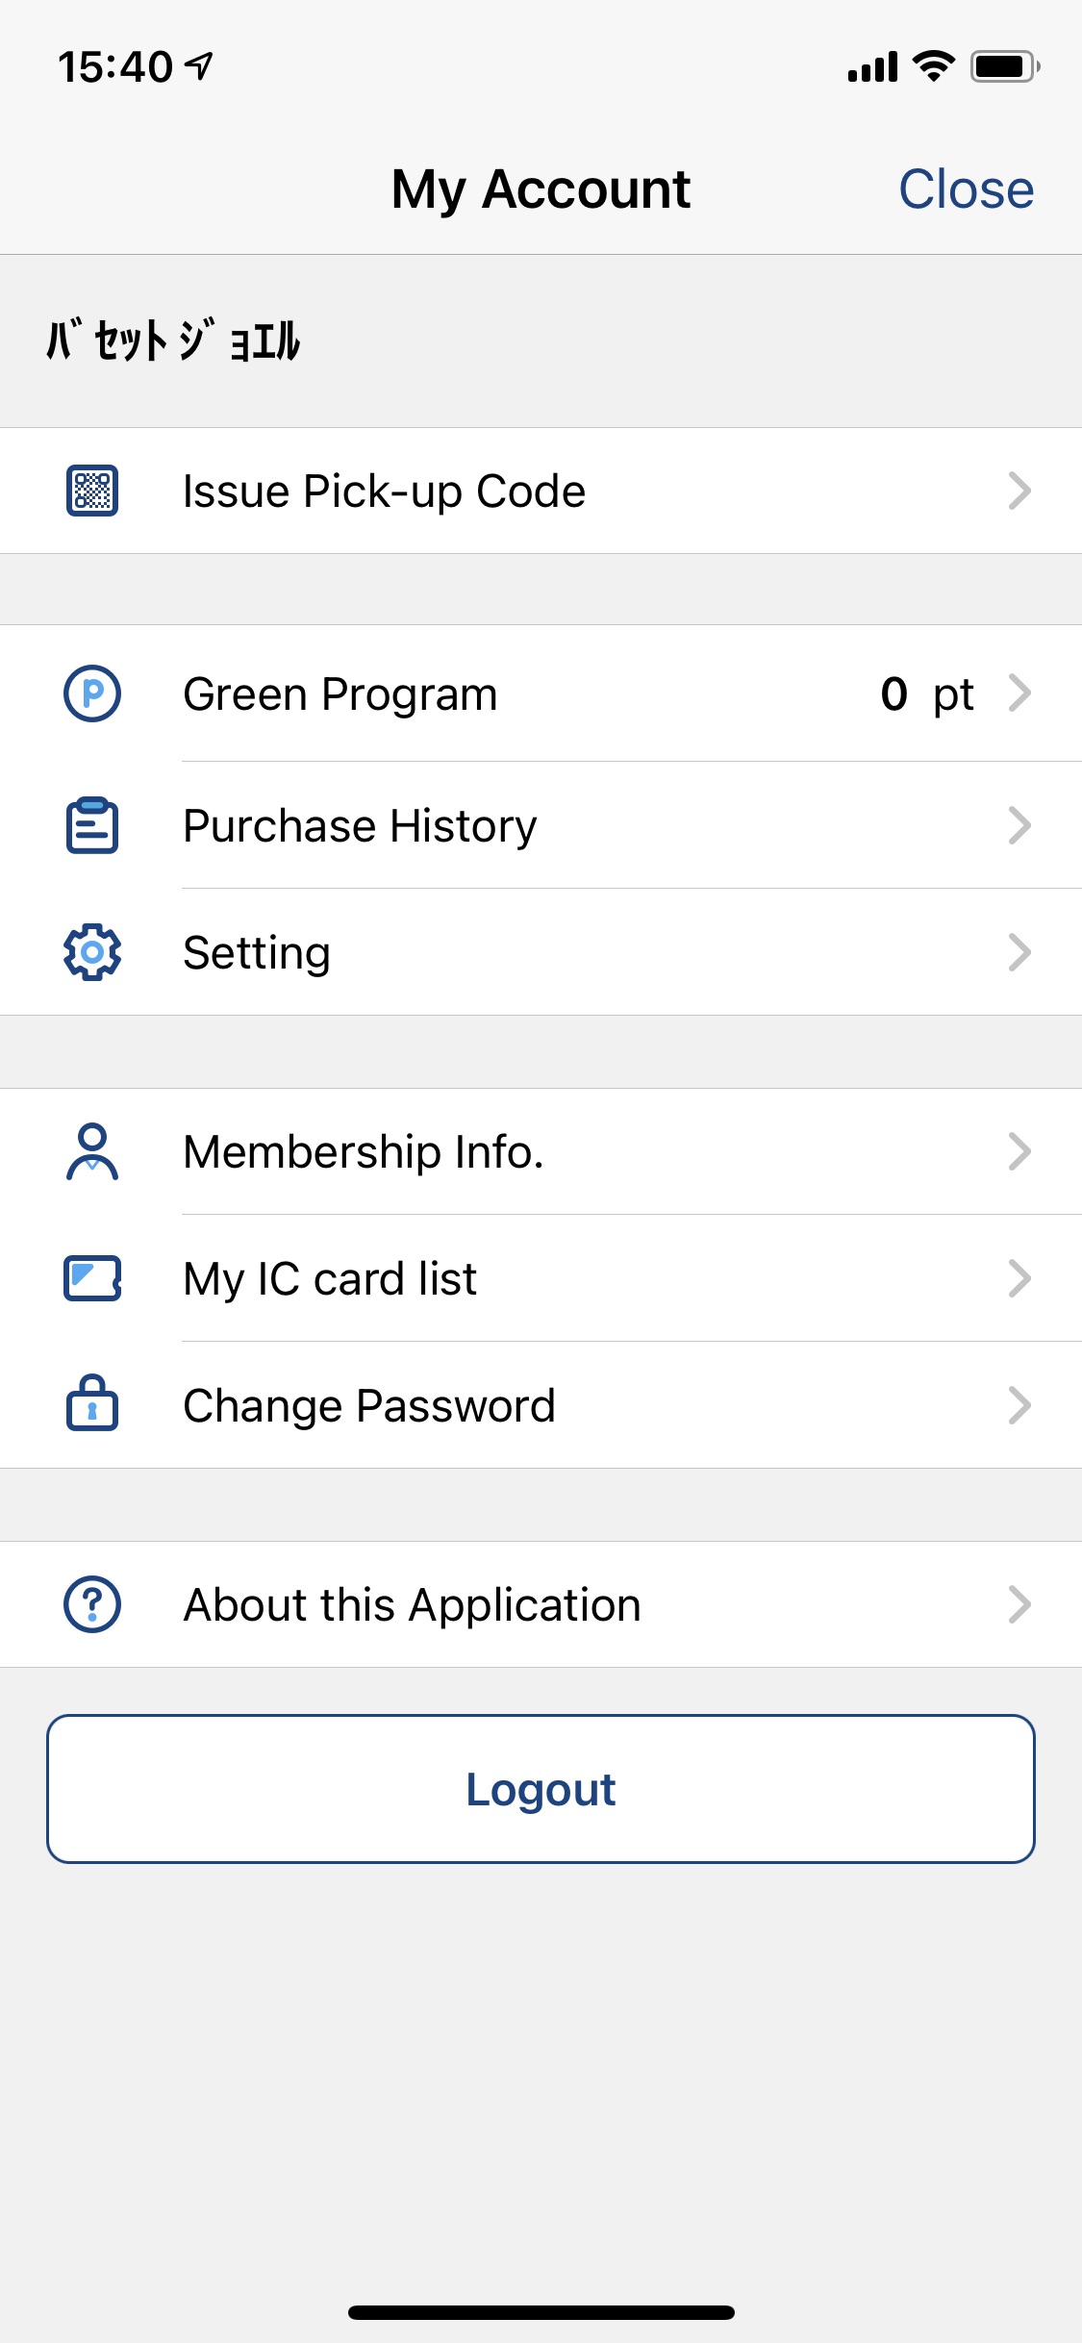This screenshot has width=1082, height=2343.
Task: Tap the Green Program points icon
Action: pos(92,693)
